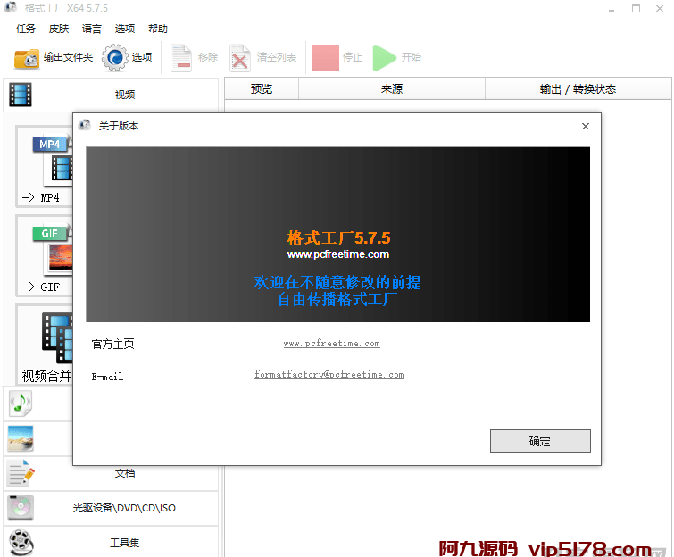Click the 工具集 film reel icon
This screenshot has width=674, height=557.
(x=21, y=543)
